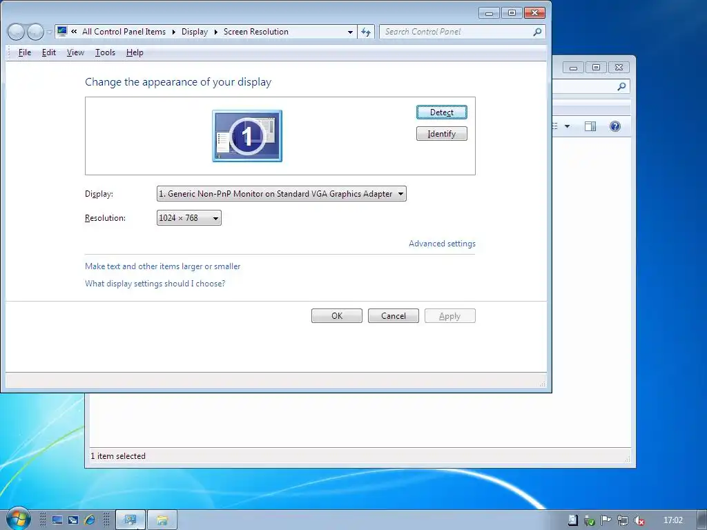The image size is (707, 530).
Task: Open the Display dropdown list
Action: pyautogui.click(x=282, y=194)
